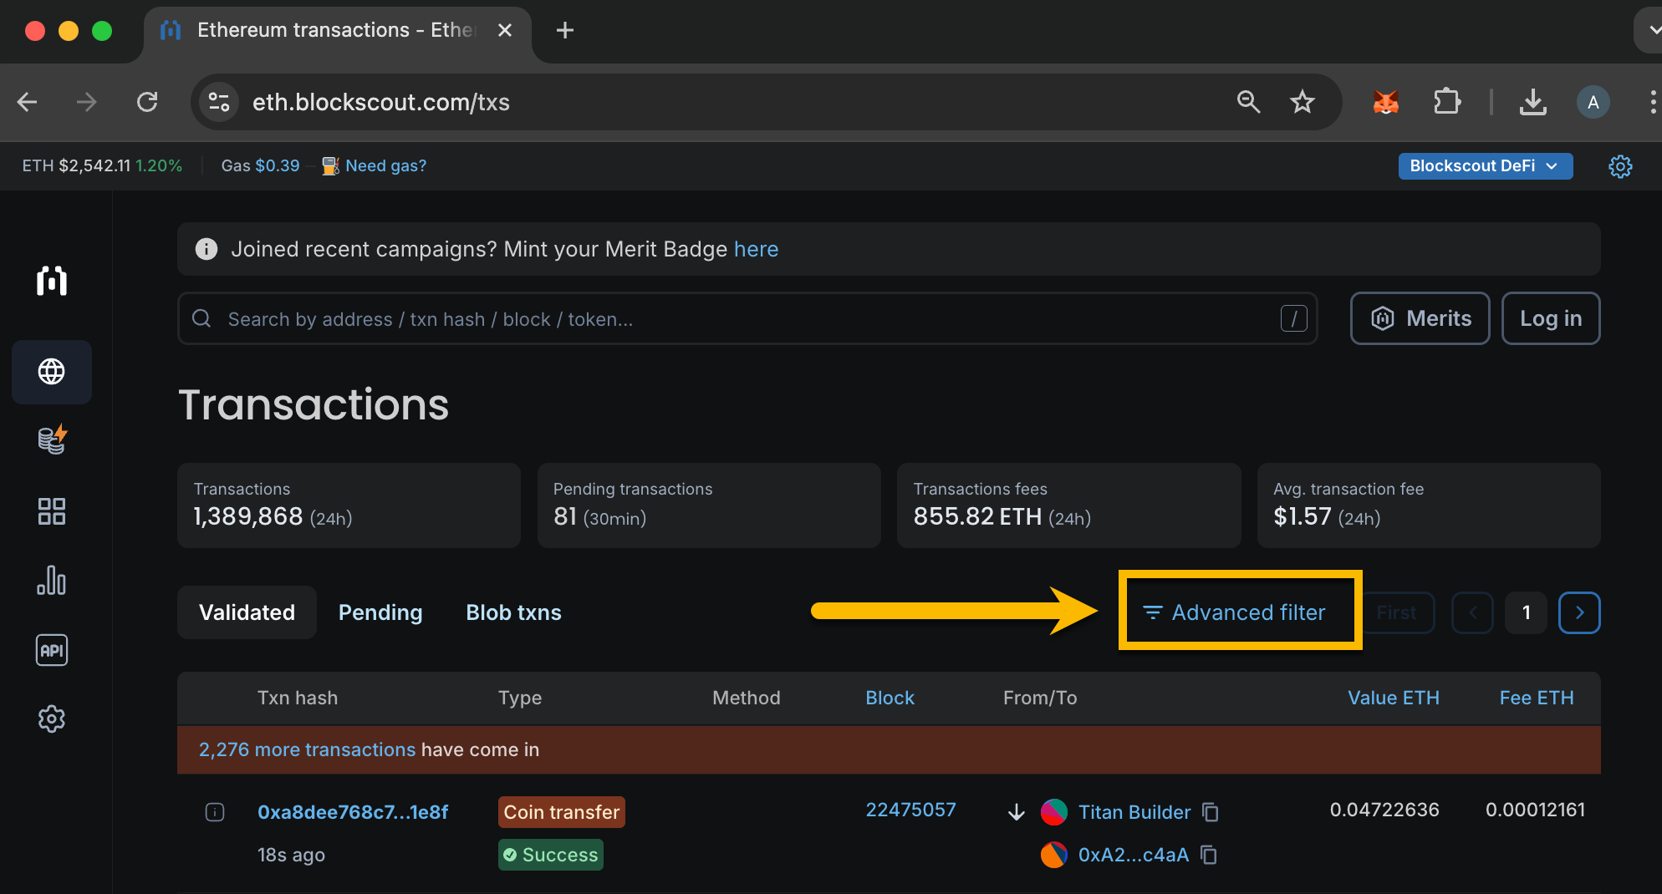Viewport: 1662px width, 894px height.
Task: Click the previous page chevron
Action: (1472, 612)
